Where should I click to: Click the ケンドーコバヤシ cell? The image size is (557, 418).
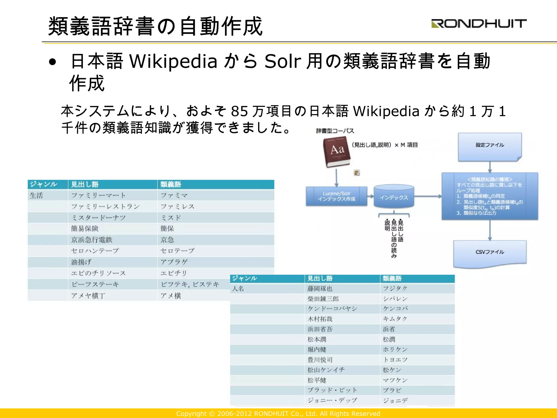[x=342, y=309]
